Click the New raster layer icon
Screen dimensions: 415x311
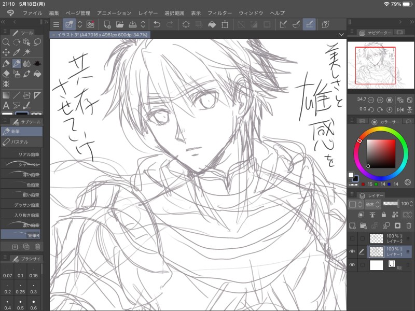coord(353,225)
